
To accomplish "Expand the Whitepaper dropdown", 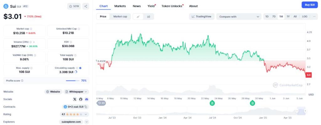I will click(x=76, y=92).
